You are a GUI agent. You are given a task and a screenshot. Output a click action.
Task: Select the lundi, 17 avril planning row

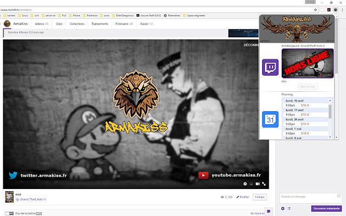305,110
